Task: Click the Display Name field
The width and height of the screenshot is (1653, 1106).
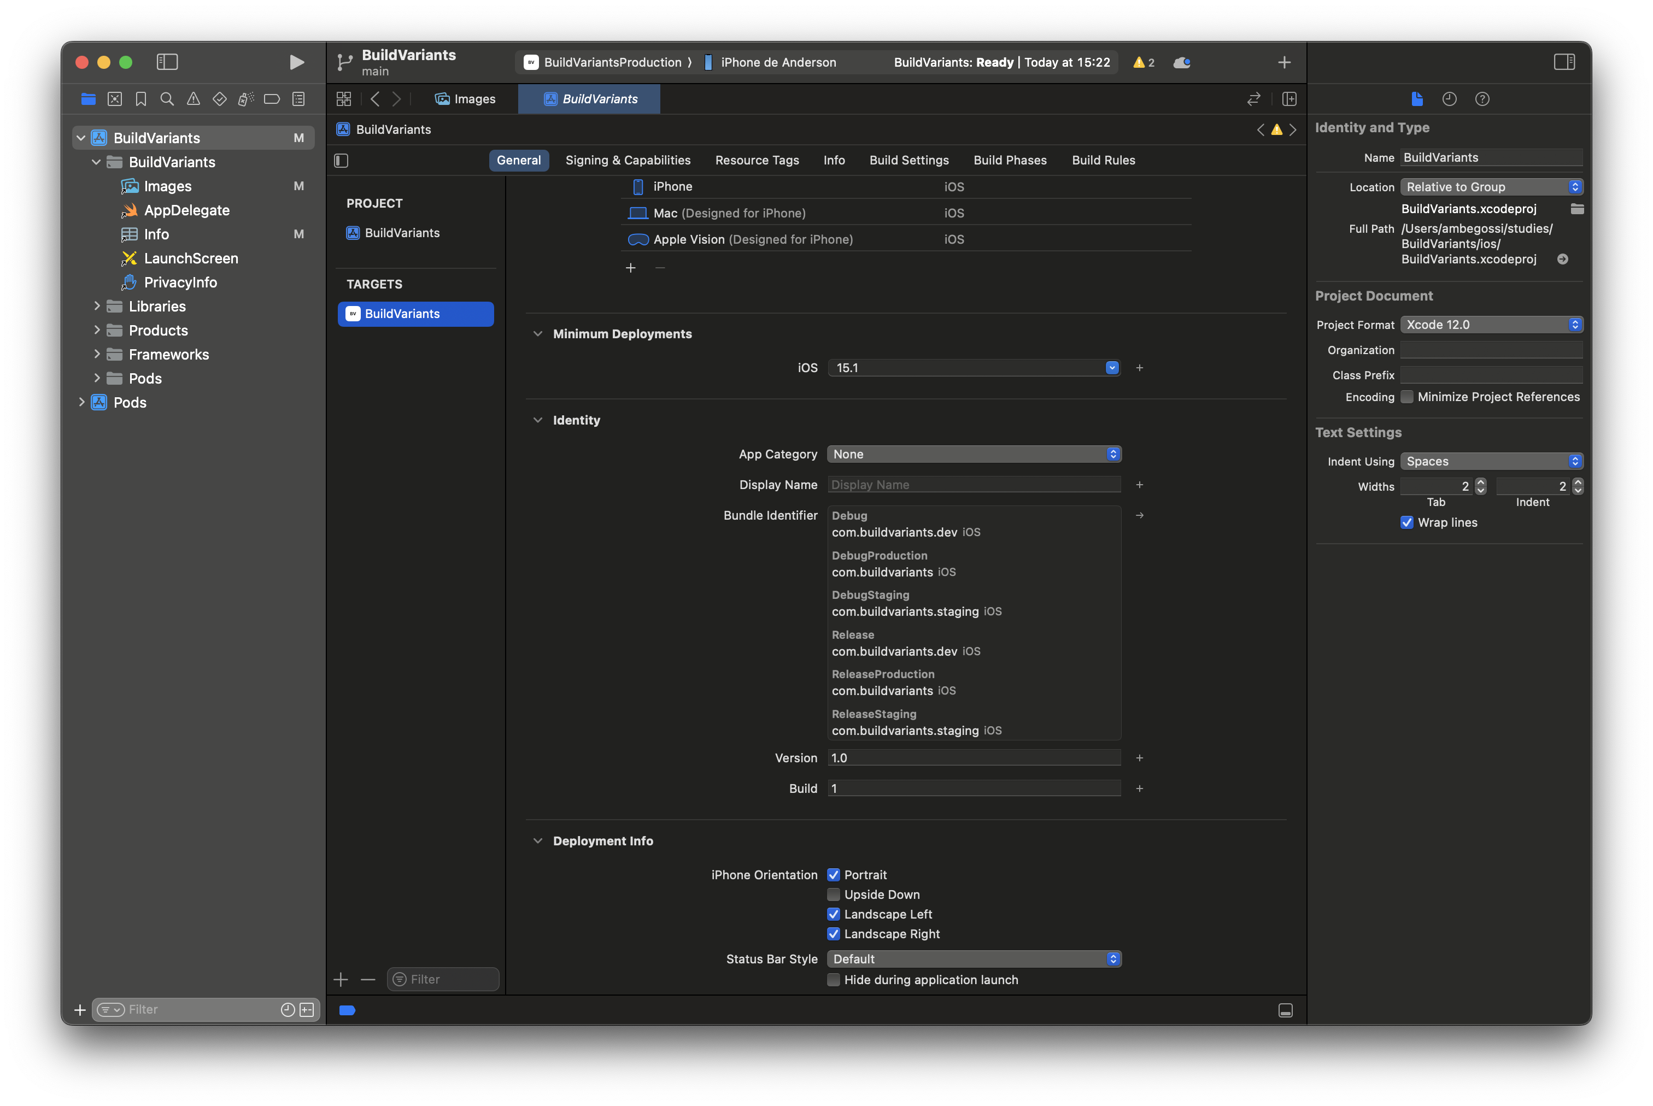Action: (974, 485)
